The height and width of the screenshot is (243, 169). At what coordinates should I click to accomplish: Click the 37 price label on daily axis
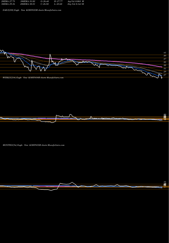pos(165,59)
